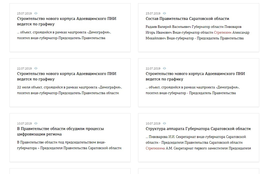The width and height of the screenshot is (262, 174).
Task: Open 'Структура аппарата Губернатора Саратовской области' headline
Action: coord(198,129)
